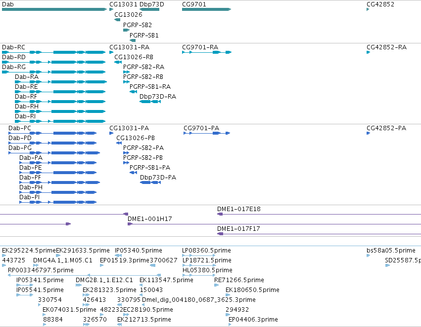421x327 pixels.
Task: Click the EK291633.5prime EST label
Action: point(83,251)
